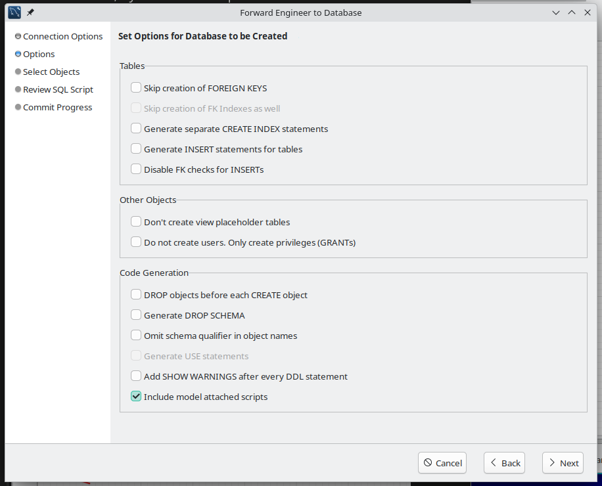Click the title bar's downward chevron icon
The image size is (602, 486).
coord(556,12)
